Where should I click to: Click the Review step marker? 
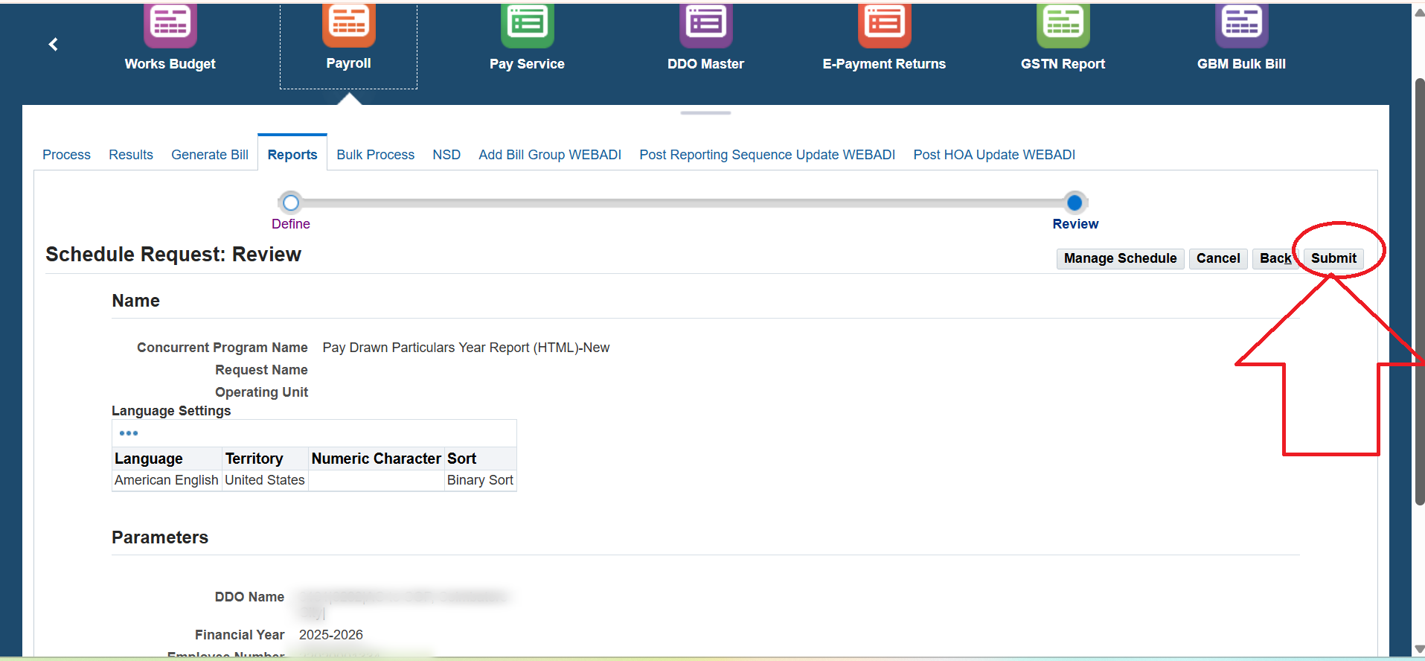pos(1075,202)
